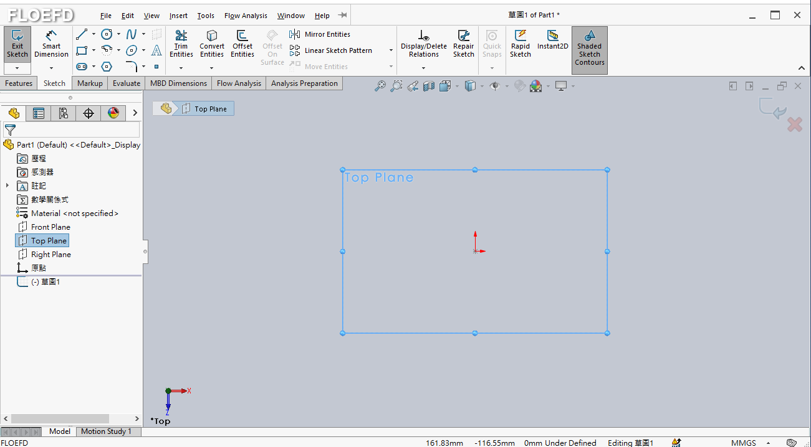The width and height of the screenshot is (811, 447).
Task: Switch to the Evaluate tab
Action: tap(127, 83)
